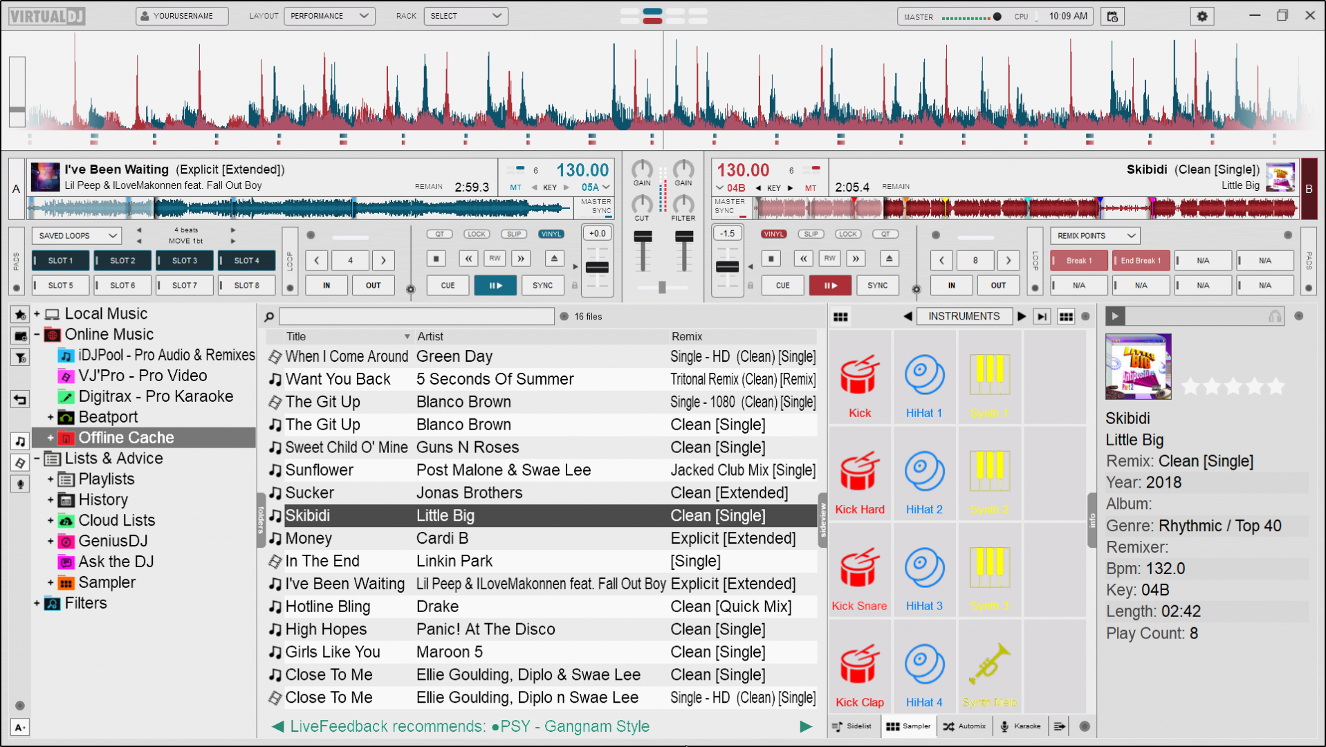Open the Karaoke tab
This screenshot has height=747, width=1326.
pyautogui.click(x=1020, y=726)
